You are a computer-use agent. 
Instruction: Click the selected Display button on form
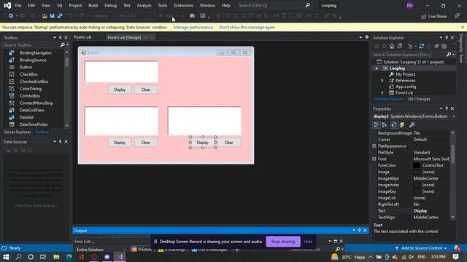(203, 143)
